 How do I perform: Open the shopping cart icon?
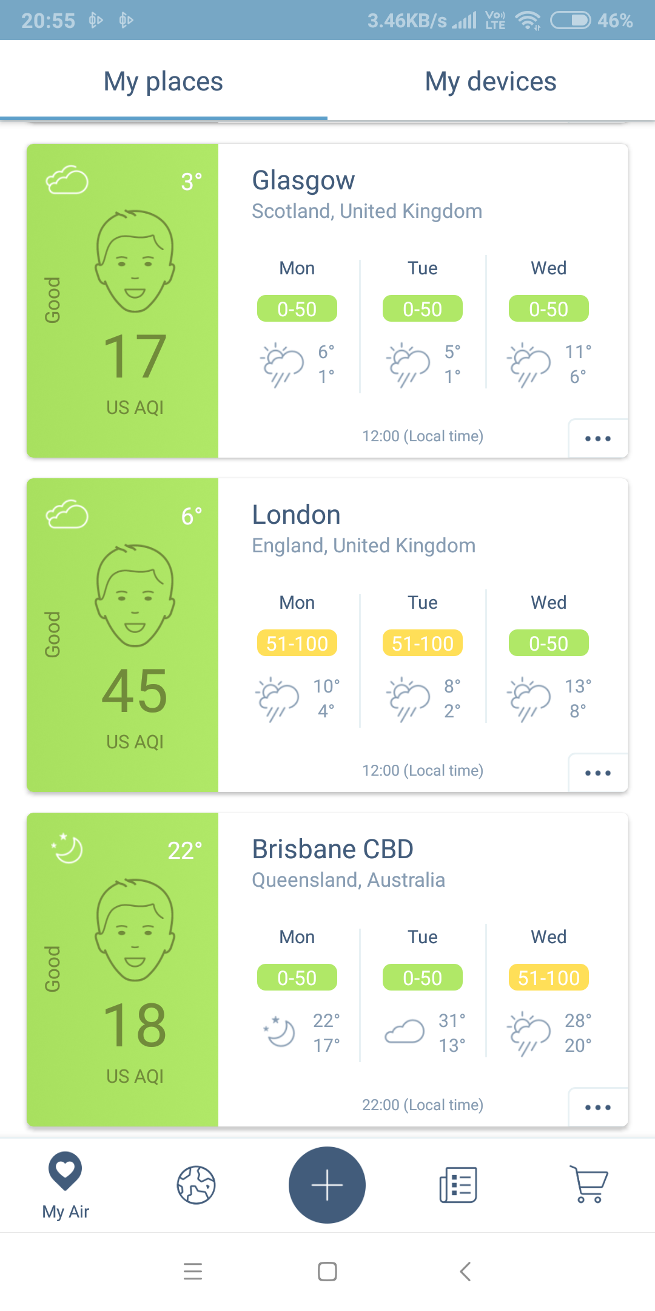point(589,1185)
